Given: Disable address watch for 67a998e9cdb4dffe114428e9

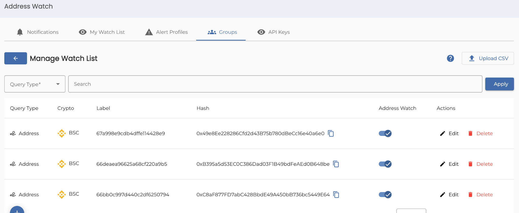Looking at the screenshot, I should [x=385, y=133].
